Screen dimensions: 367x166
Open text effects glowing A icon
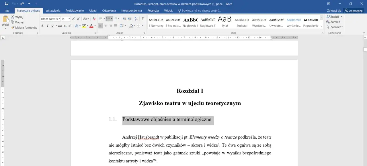click(76, 26)
